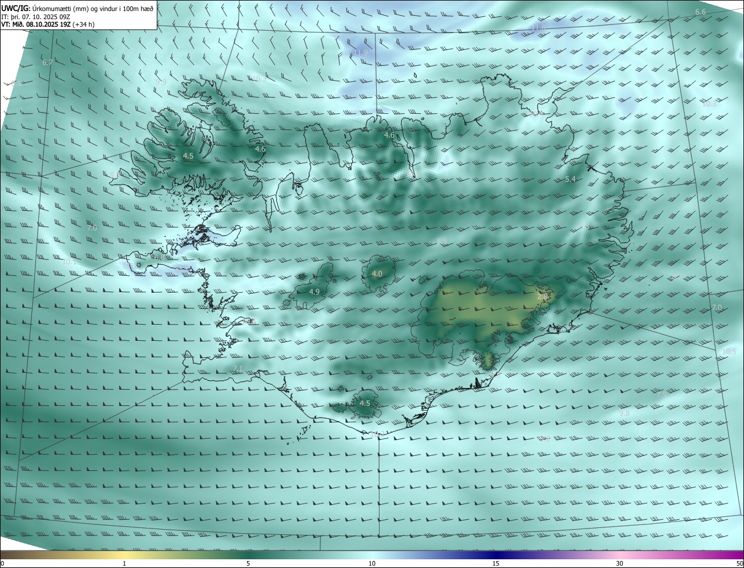Image resolution: width=744 pixels, height=568 pixels.
Task: Click the legend tick labeled 0
Action: [2, 563]
